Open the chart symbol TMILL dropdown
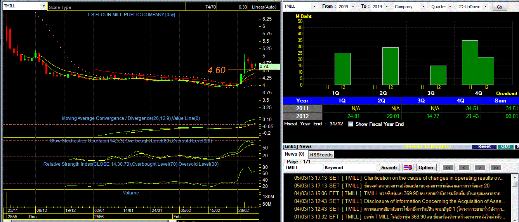Viewport: 519px width, 222px height. click(43, 6)
